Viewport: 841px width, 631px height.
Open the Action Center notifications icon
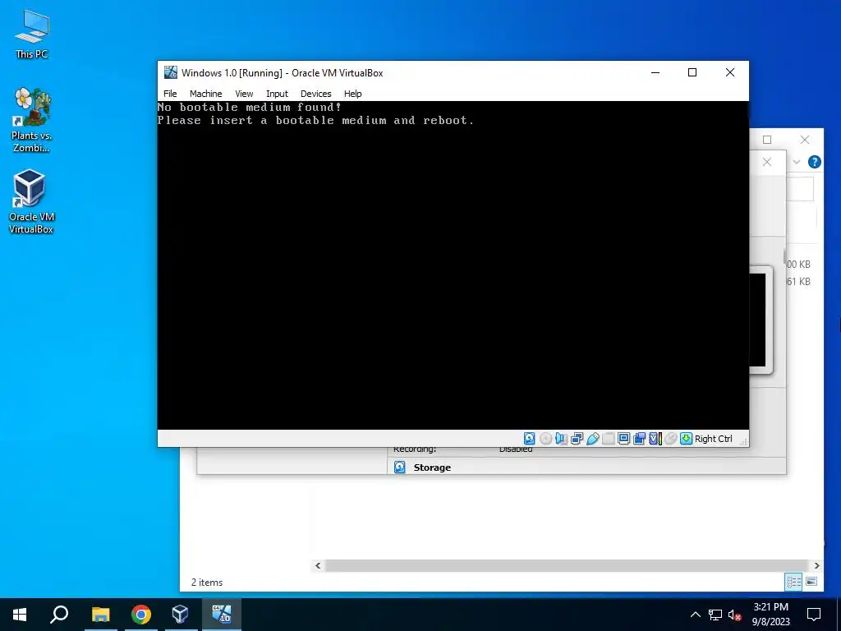(814, 615)
